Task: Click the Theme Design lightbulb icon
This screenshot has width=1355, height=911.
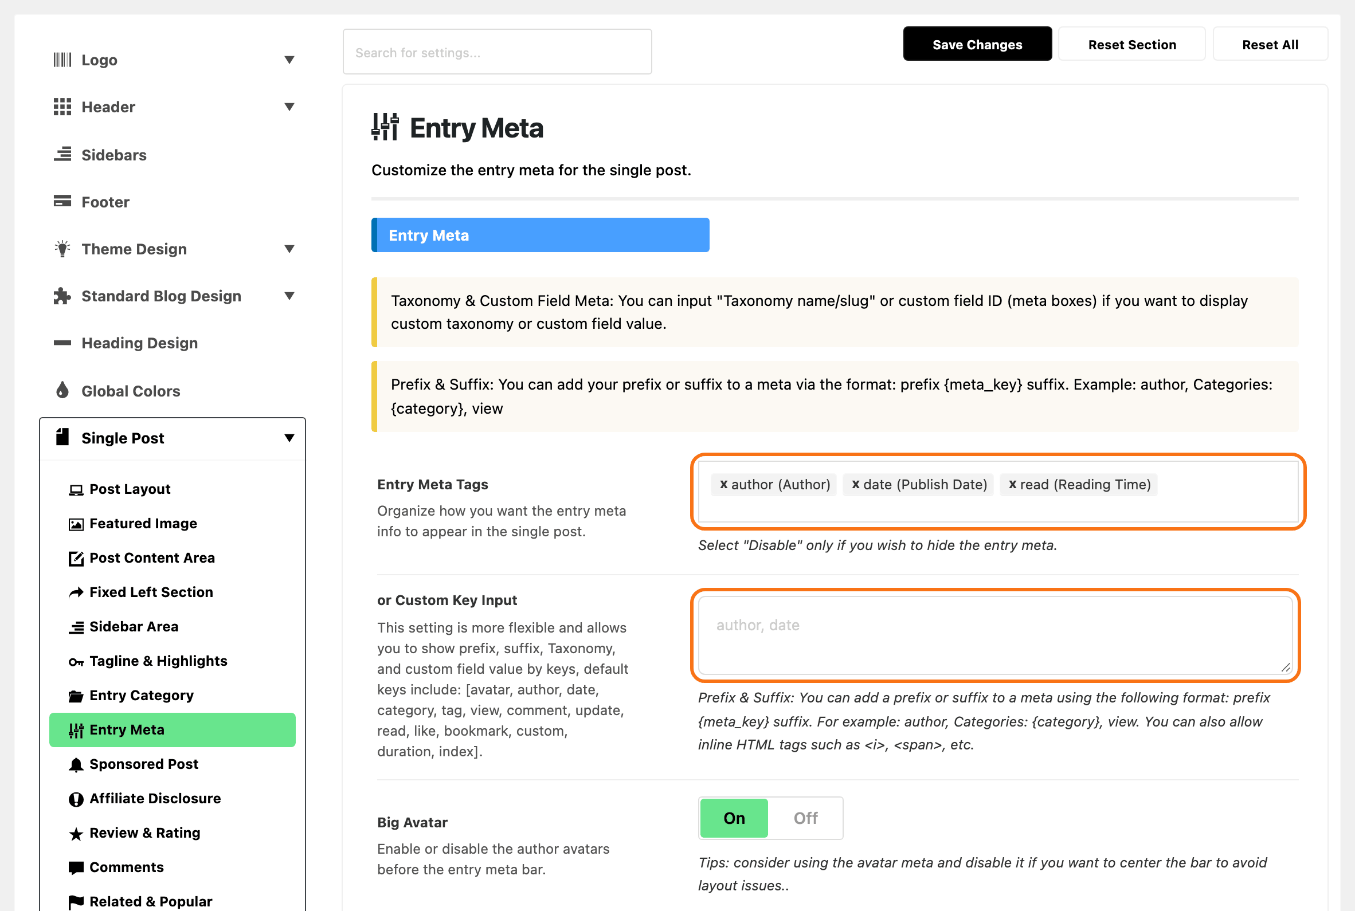Action: point(62,249)
